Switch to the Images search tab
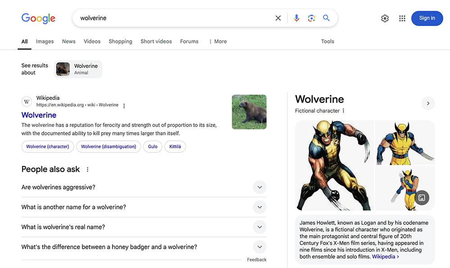The image size is (450, 268). pos(45,41)
